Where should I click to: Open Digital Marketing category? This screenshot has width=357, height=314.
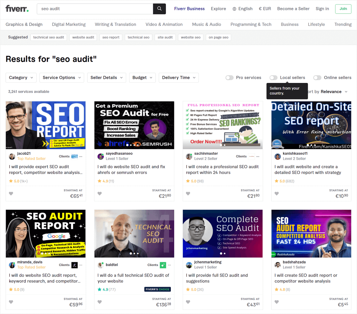(x=69, y=24)
